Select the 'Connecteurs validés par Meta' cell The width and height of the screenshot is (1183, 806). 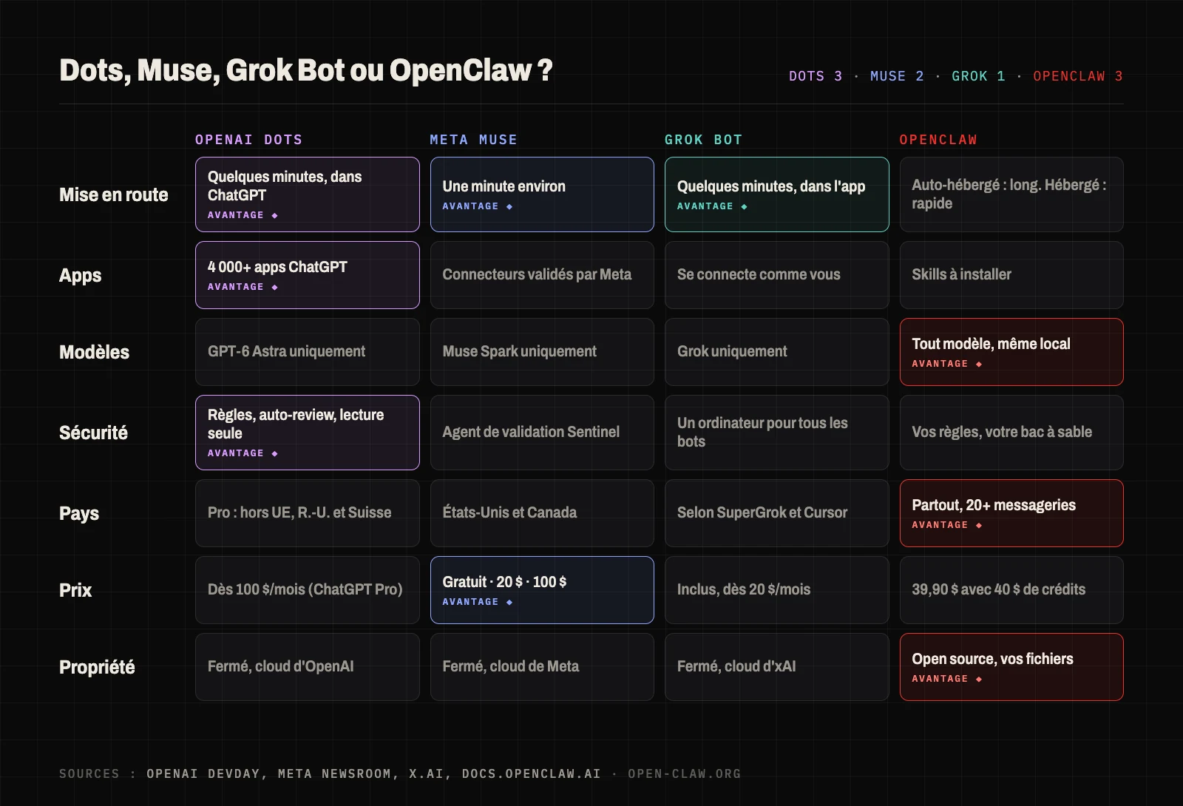542,275
